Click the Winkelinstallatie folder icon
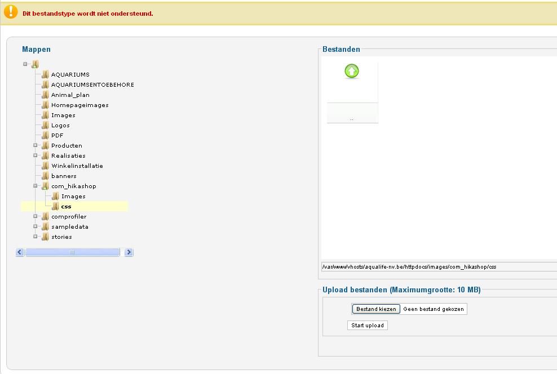 click(45, 166)
